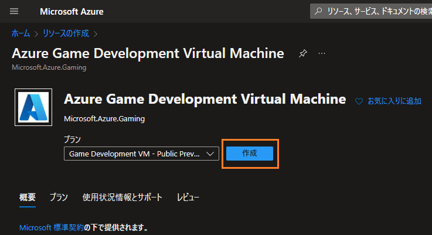
Task: Switch to the 概要 tab
Action: pyautogui.click(x=28, y=197)
